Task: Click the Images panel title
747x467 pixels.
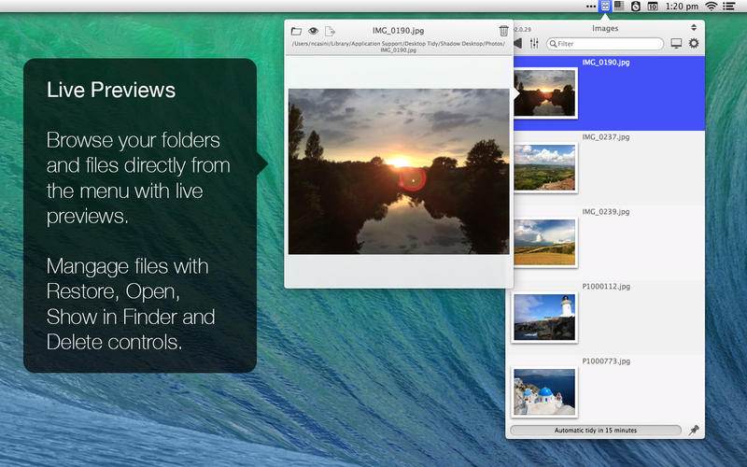Action: [x=605, y=28]
